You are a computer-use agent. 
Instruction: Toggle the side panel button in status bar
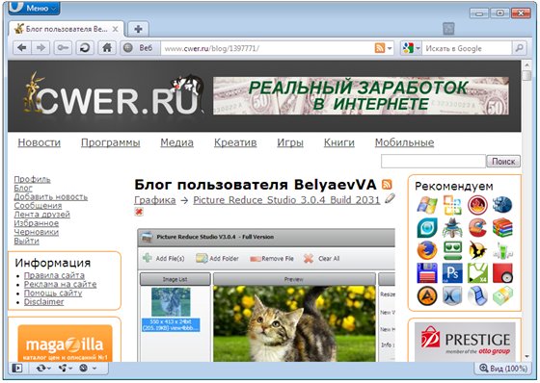[x=17, y=369]
